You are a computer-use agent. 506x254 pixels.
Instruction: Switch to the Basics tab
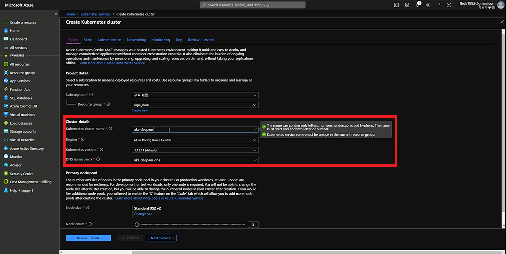point(73,40)
